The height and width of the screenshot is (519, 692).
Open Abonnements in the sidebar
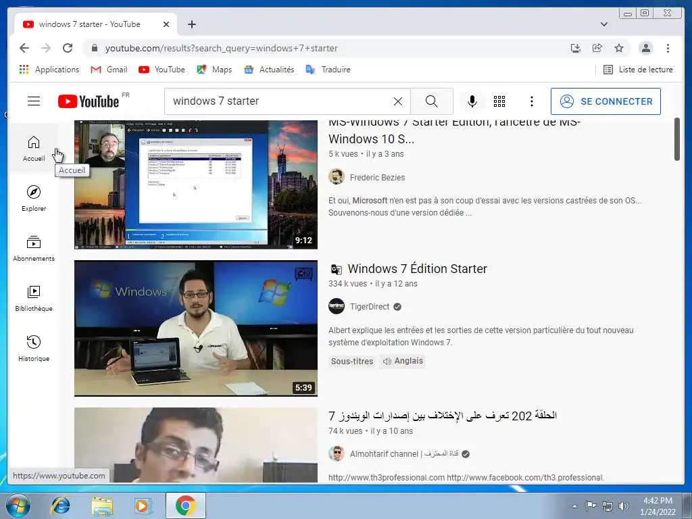(34, 249)
